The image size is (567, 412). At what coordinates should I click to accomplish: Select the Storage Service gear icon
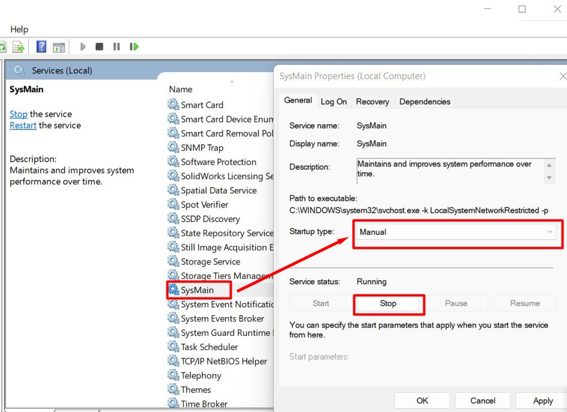174,261
